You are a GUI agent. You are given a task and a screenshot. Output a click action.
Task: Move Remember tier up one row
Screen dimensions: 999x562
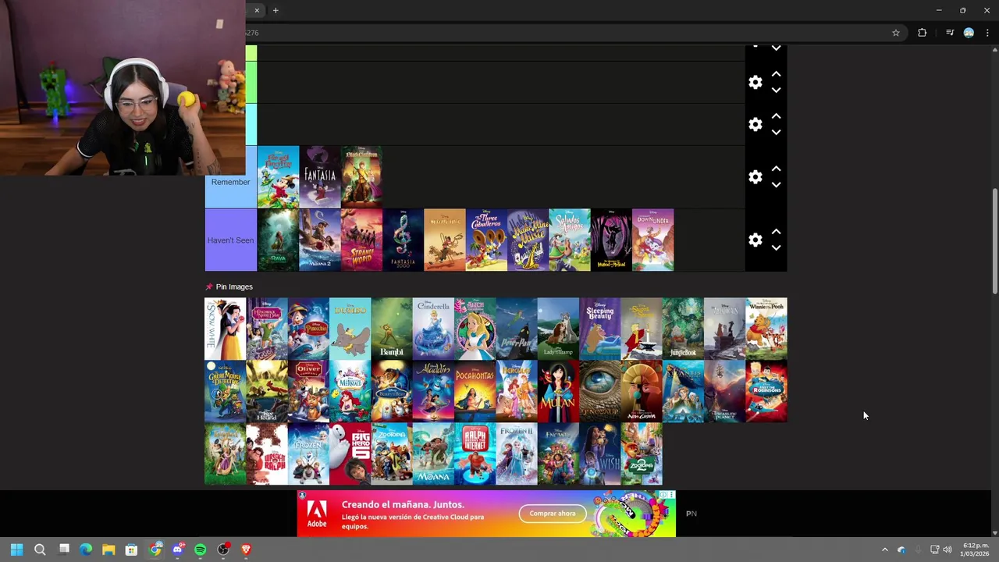(x=776, y=169)
